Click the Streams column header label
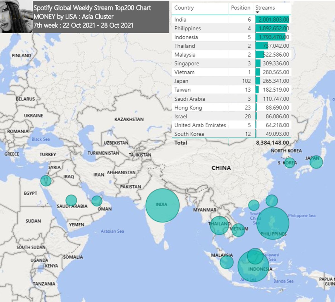The height and width of the screenshot is (302, 335). click(265, 8)
